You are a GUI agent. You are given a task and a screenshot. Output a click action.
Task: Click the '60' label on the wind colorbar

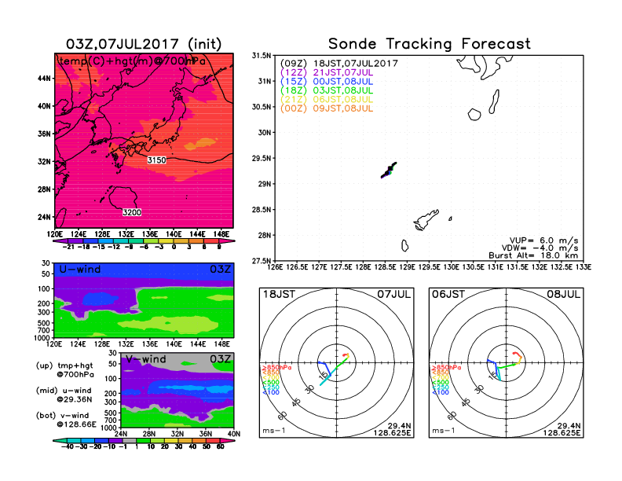tap(221, 446)
